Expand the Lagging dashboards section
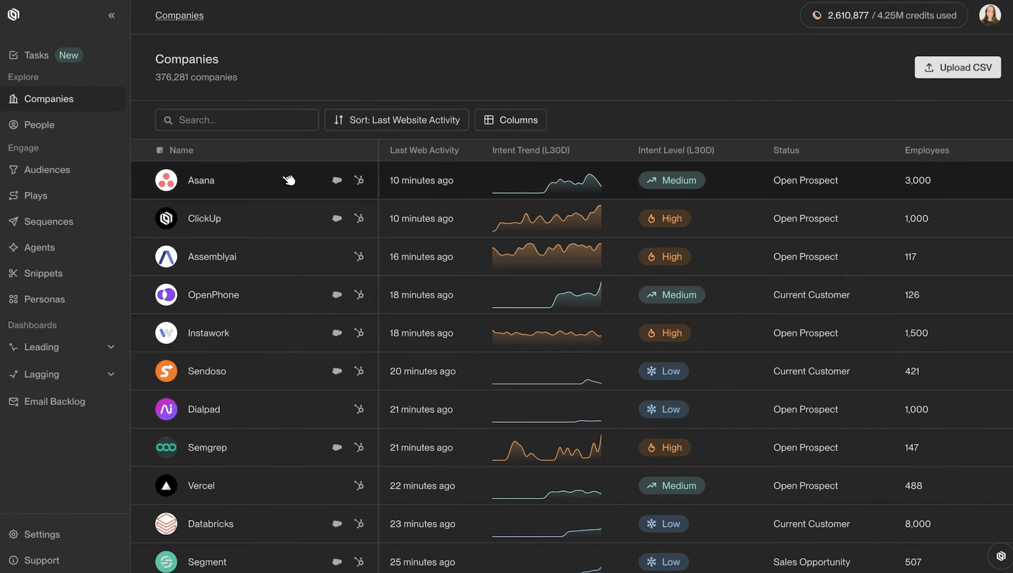Image resolution: width=1013 pixels, height=573 pixels. pyautogui.click(x=111, y=374)
